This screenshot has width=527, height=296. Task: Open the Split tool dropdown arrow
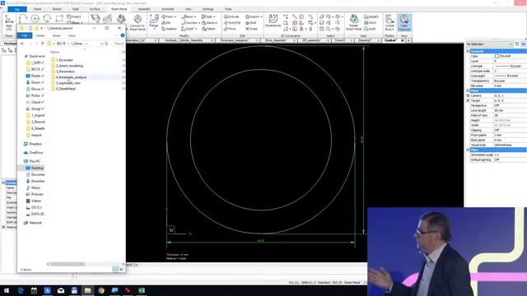[214, 16]
